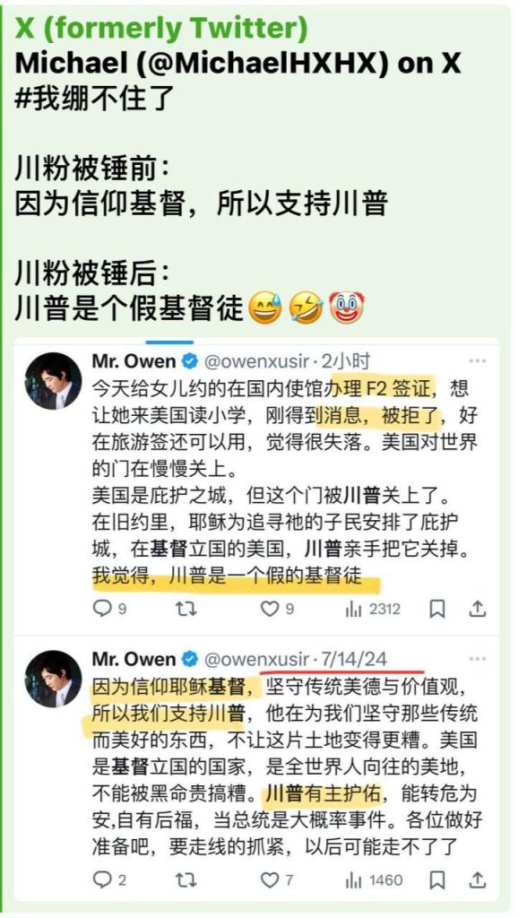Like the first tweet with 9 likes
527x918 pixels.
click(277, 609)
